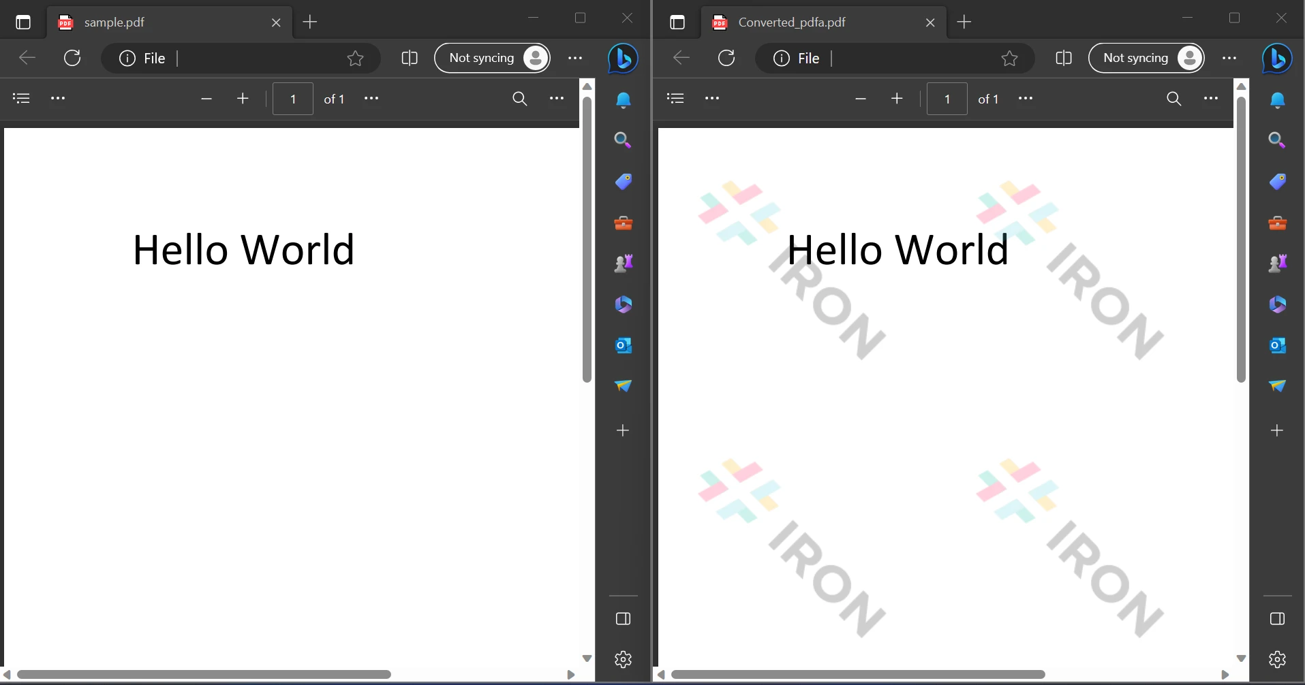This screenshot has height=685, width=1305.
Task: Click horizontal scrollbar in Converted_pdfa.pdf viewer
Action: click(x=858, y=674)
